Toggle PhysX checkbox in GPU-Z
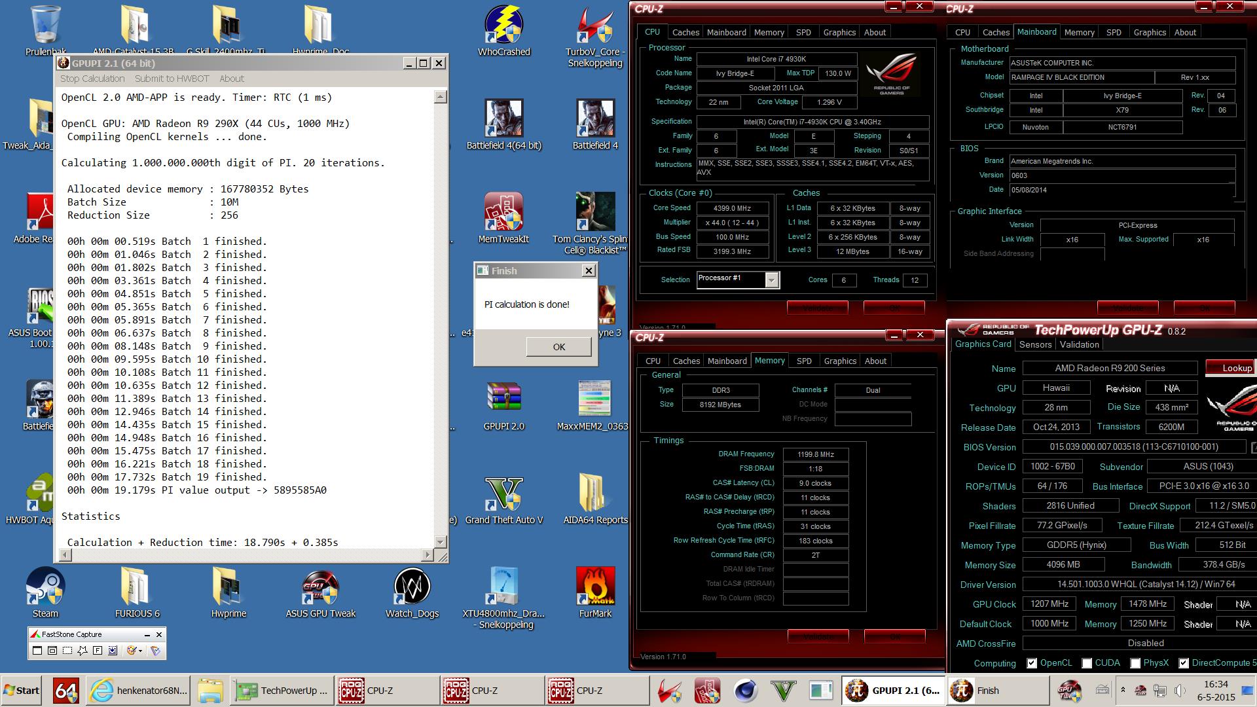The image size is (1257, 707). (x=1135, y=663)
